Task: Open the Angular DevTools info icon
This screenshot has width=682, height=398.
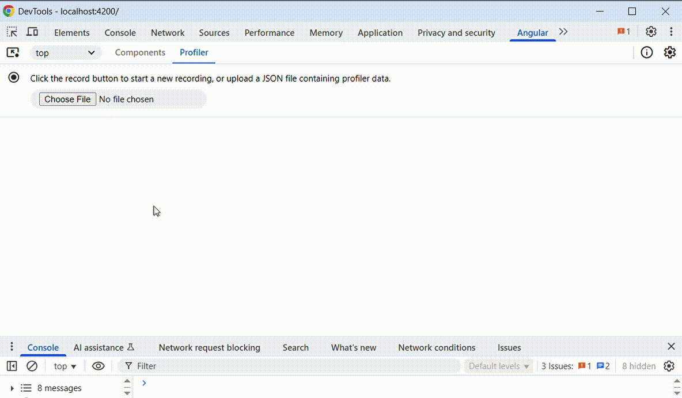Action: (x=647, y=53)
